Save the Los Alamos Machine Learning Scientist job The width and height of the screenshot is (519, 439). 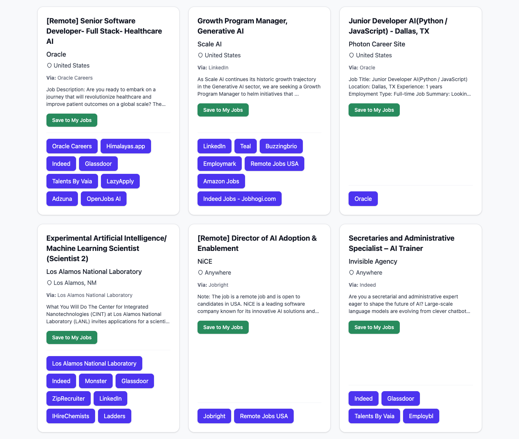pyautogui.click(x=72, y=337)
